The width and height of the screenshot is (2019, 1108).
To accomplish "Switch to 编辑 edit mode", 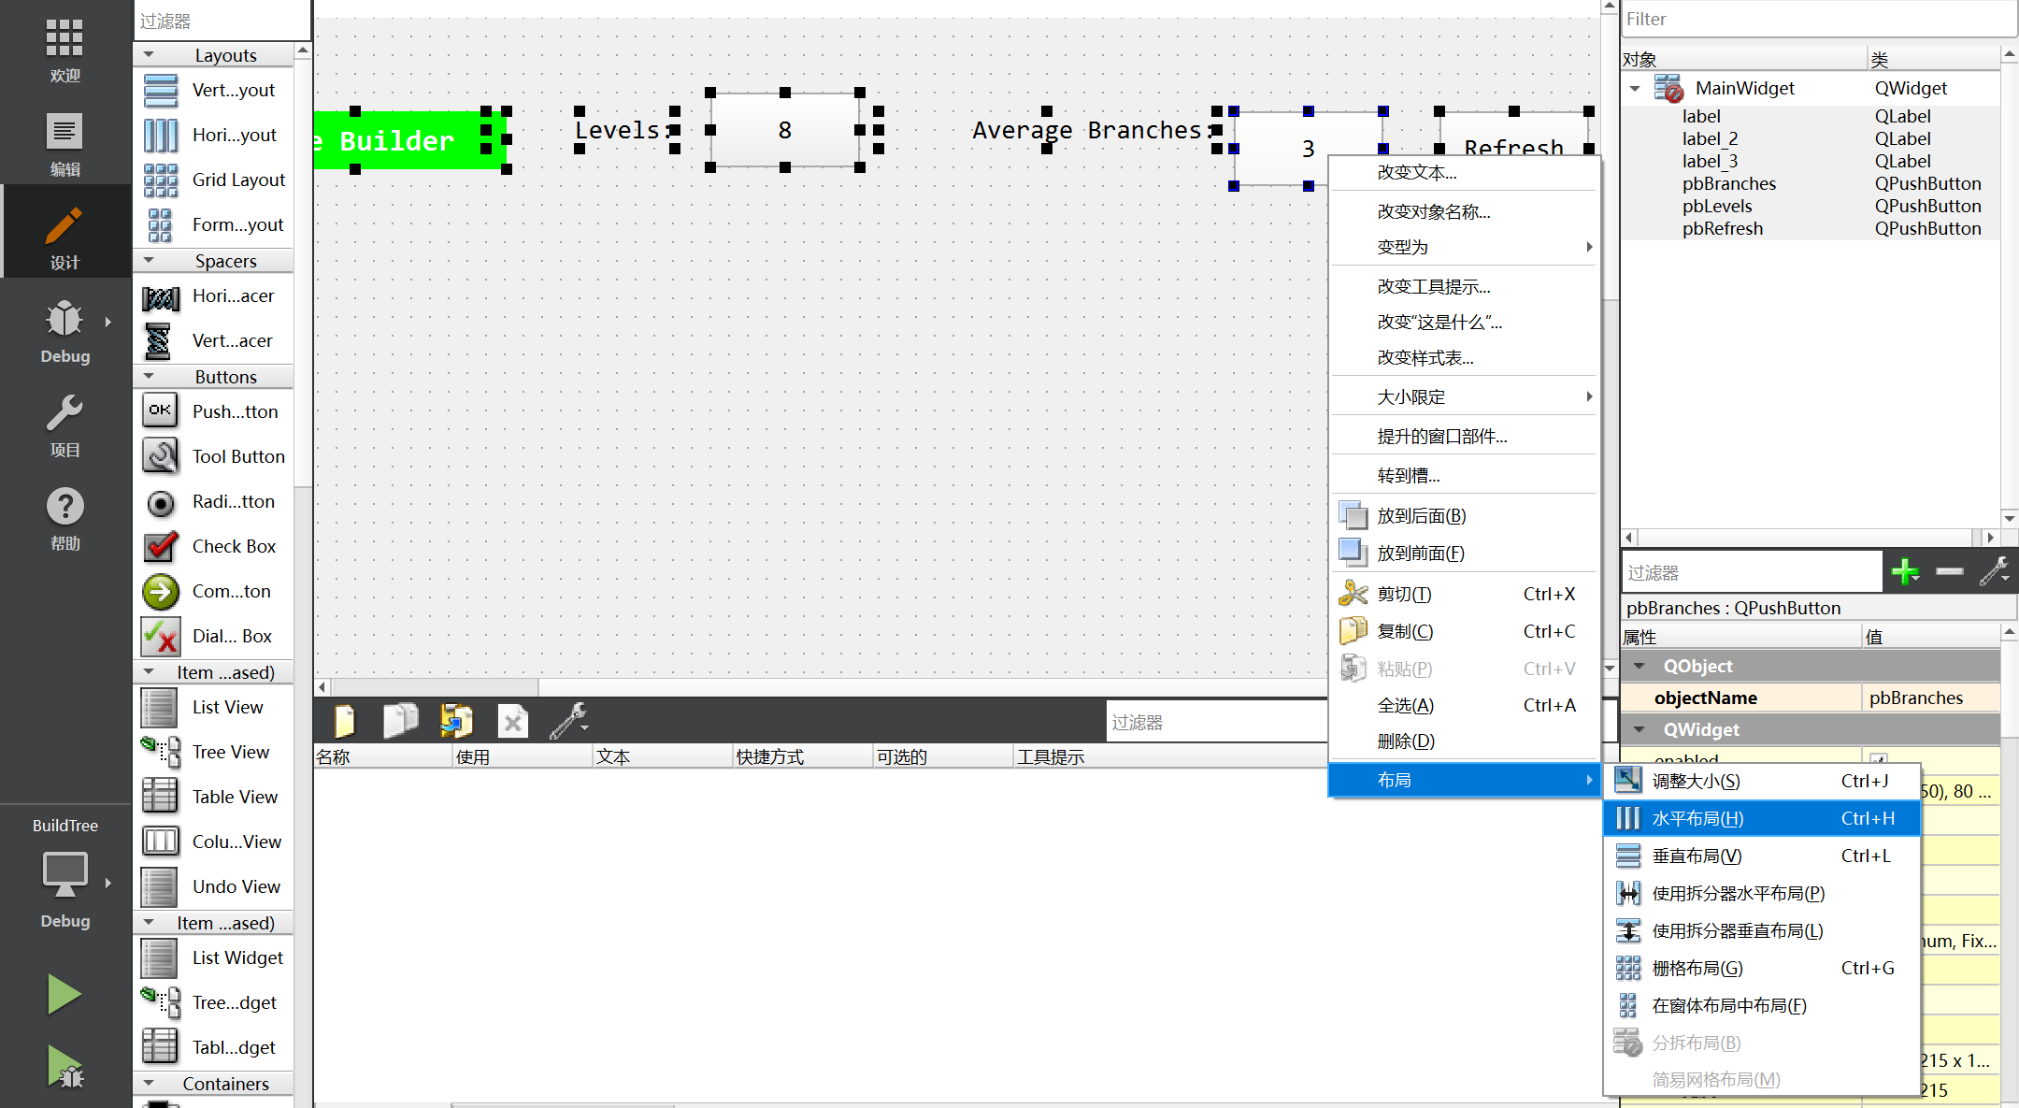I will pyautogui.click(x=65, y=144).
